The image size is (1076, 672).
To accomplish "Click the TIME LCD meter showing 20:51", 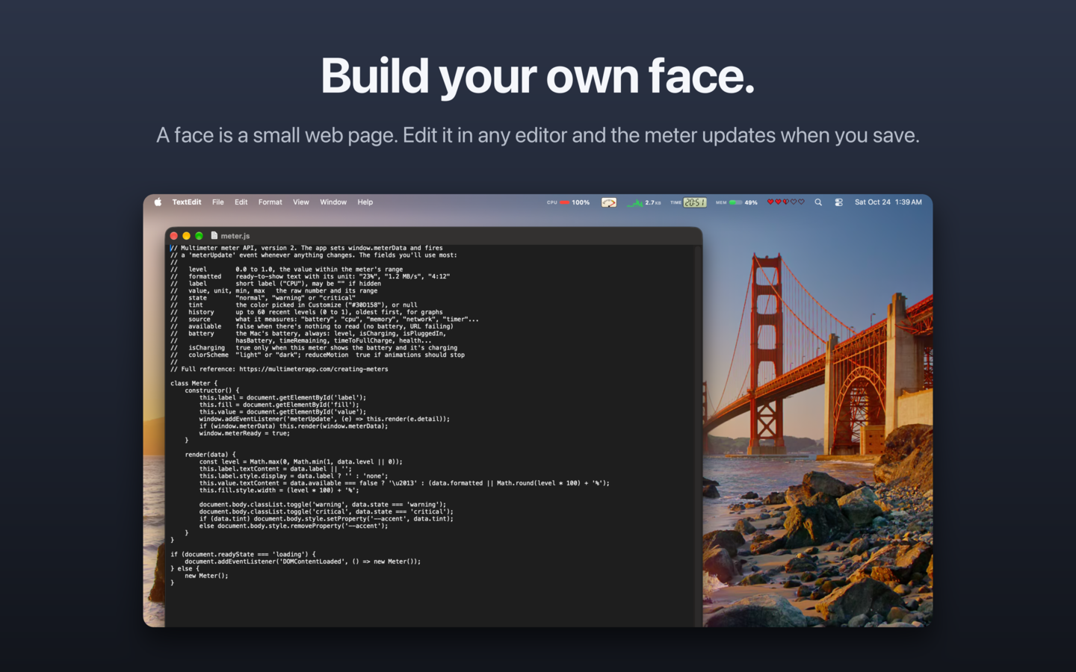I will click(x=688, y=202).
